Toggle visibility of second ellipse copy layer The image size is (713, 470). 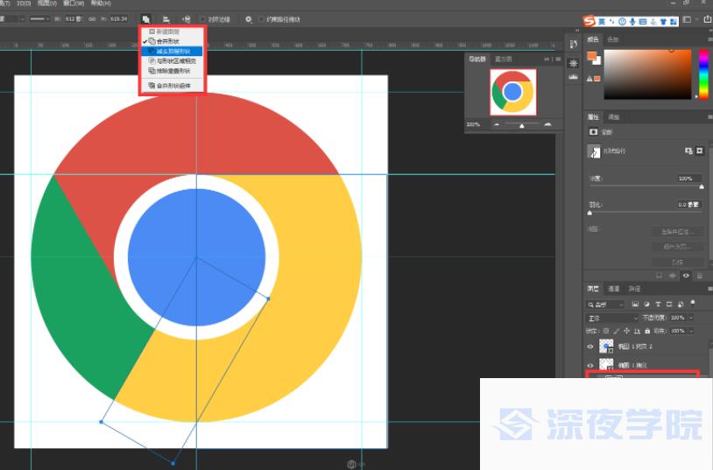pyautogui.click(x=590, y=365)
